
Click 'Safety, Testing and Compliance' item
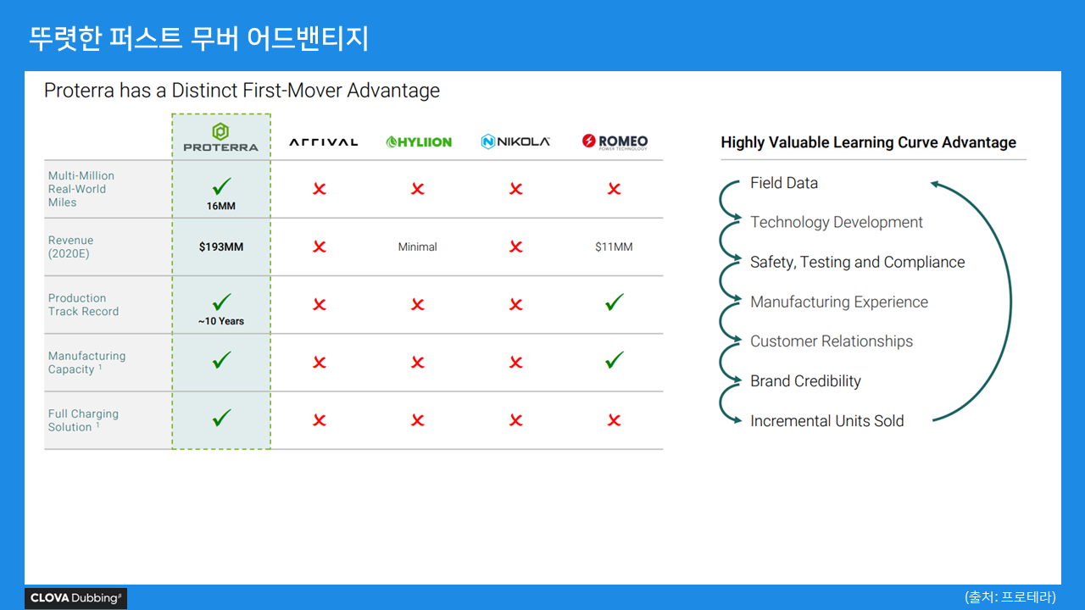coord(858,263)
